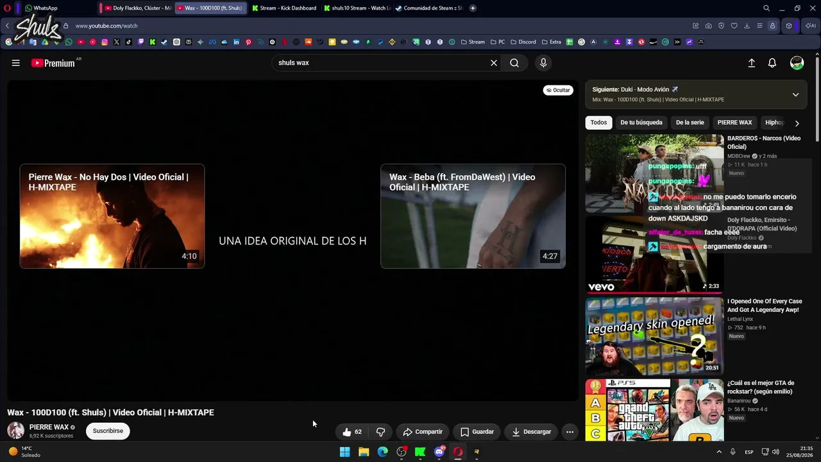Open ¿Cuál es el mejor GTA video title
Screen dimensions: 821x462
coord(761,387)
